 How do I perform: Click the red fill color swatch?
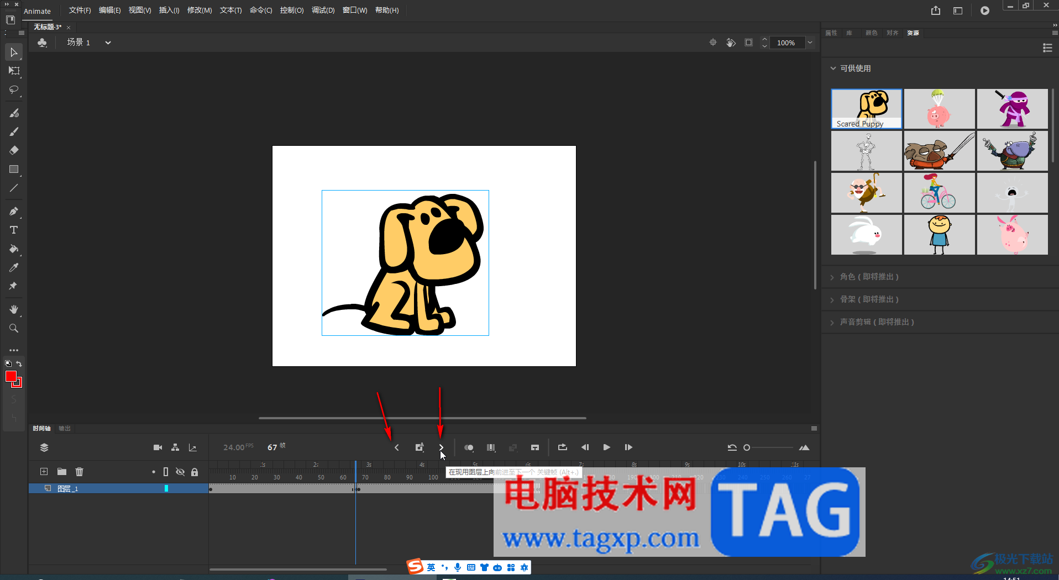[11, 376]
